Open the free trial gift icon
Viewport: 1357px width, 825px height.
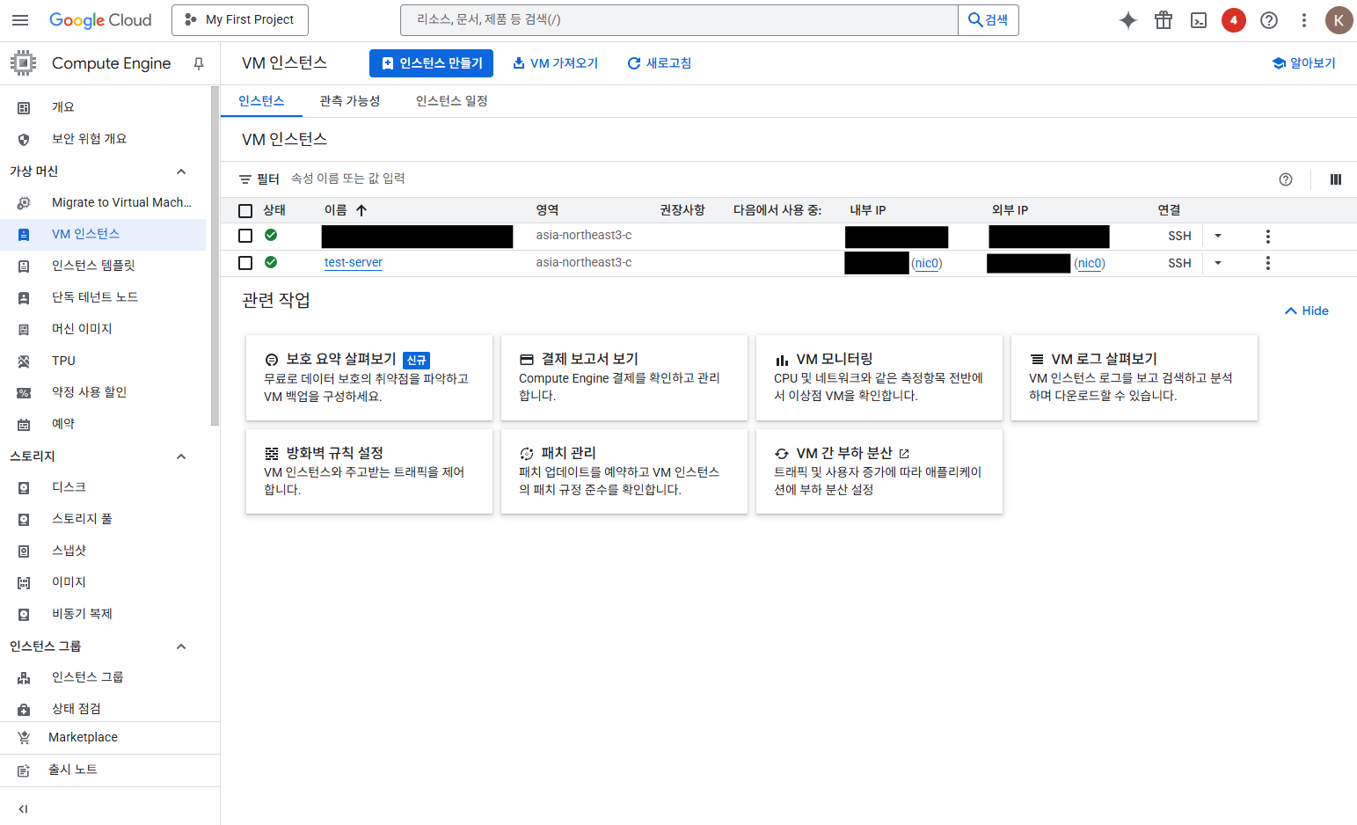(1164, 20)
